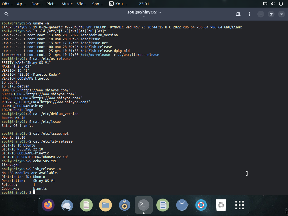Open the volume indicator in top bar
This screenshot has height=216, width=288.
click(x=273, y=4)
